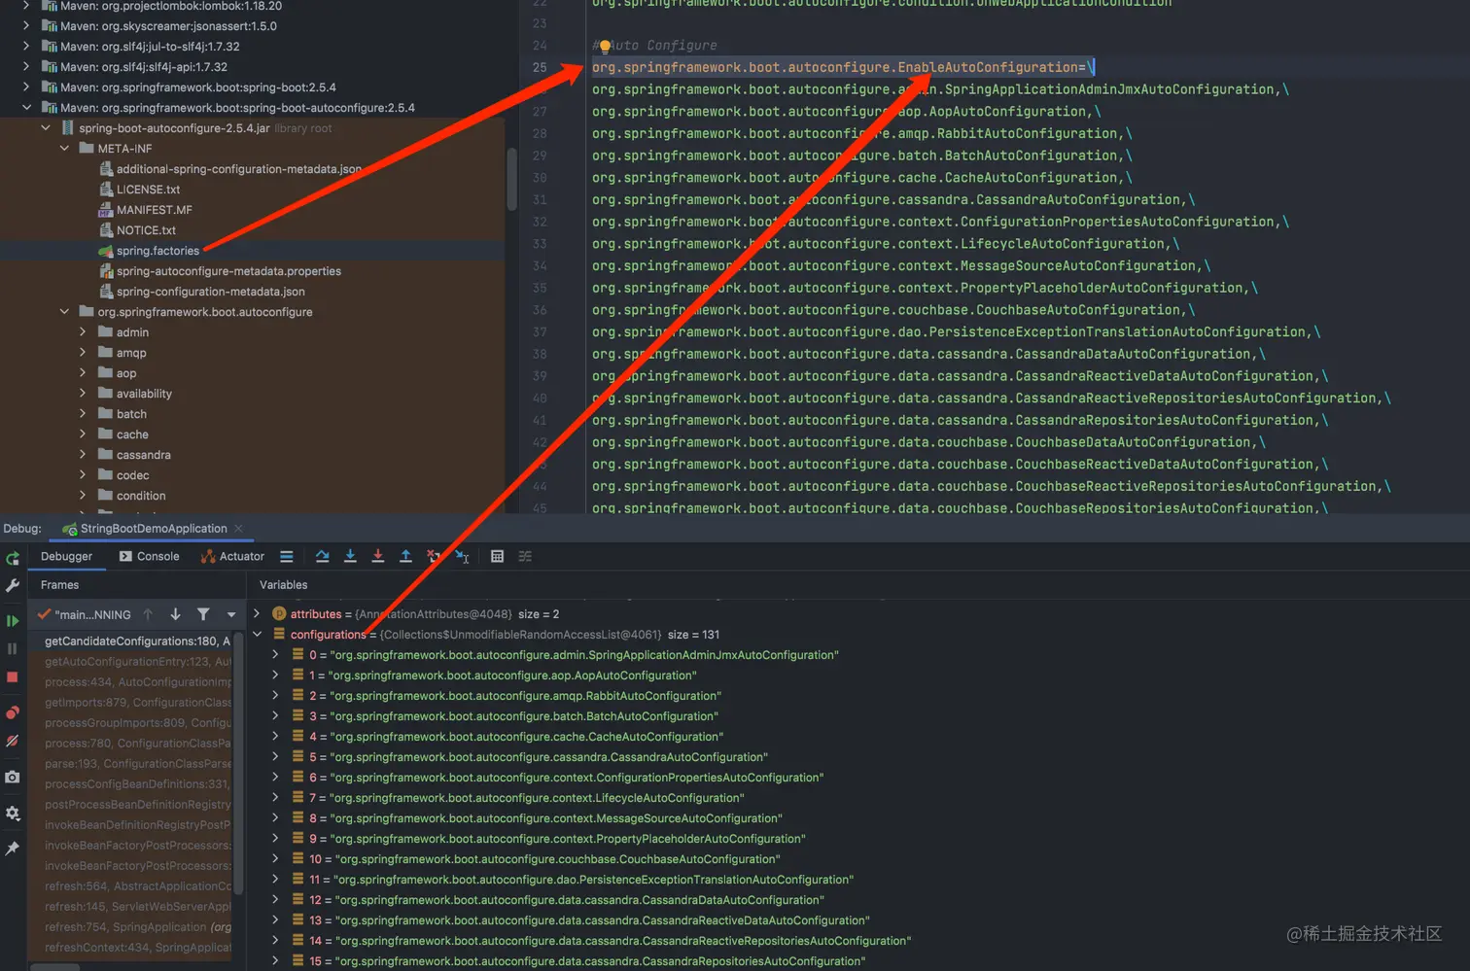1470x971 pixels.
Task: Click the camera thread dump icon
Action: [13, 777]
